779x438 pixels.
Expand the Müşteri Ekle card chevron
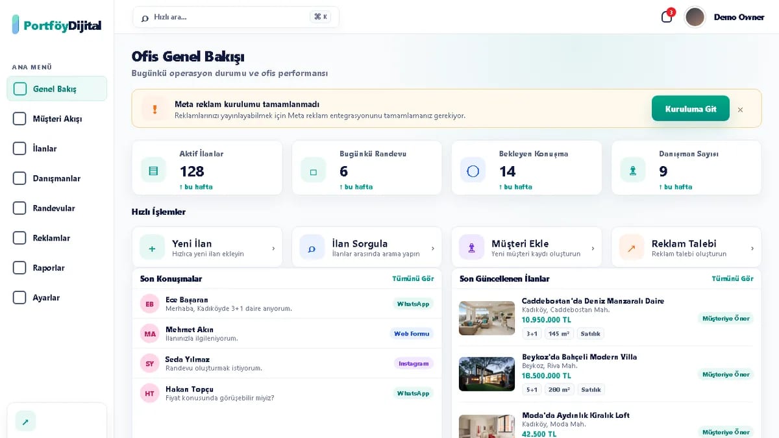(x=592, y=249)
